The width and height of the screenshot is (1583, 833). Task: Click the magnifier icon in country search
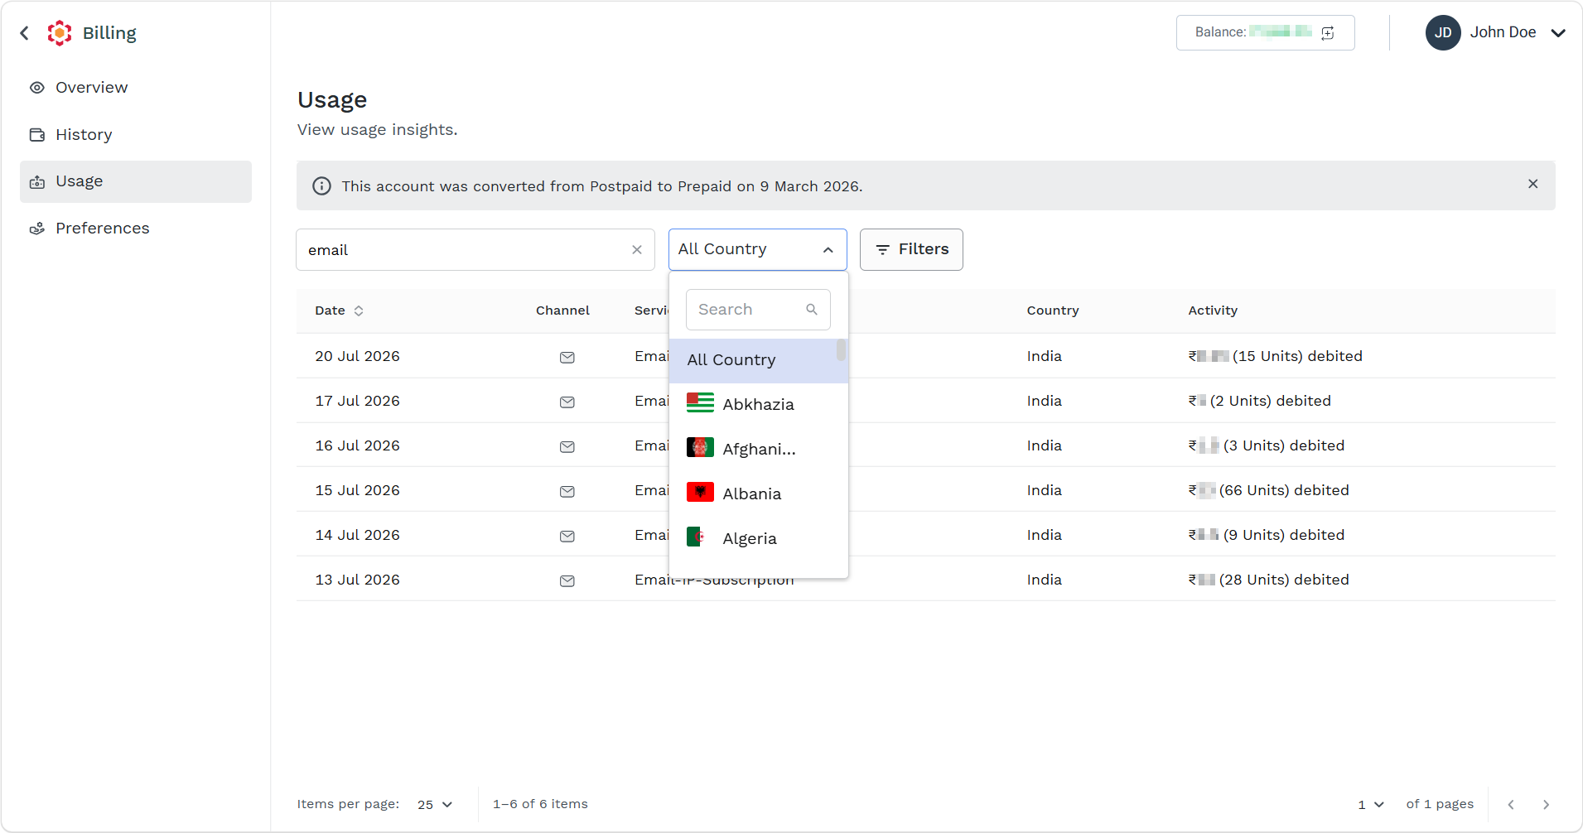coord(812,310)
